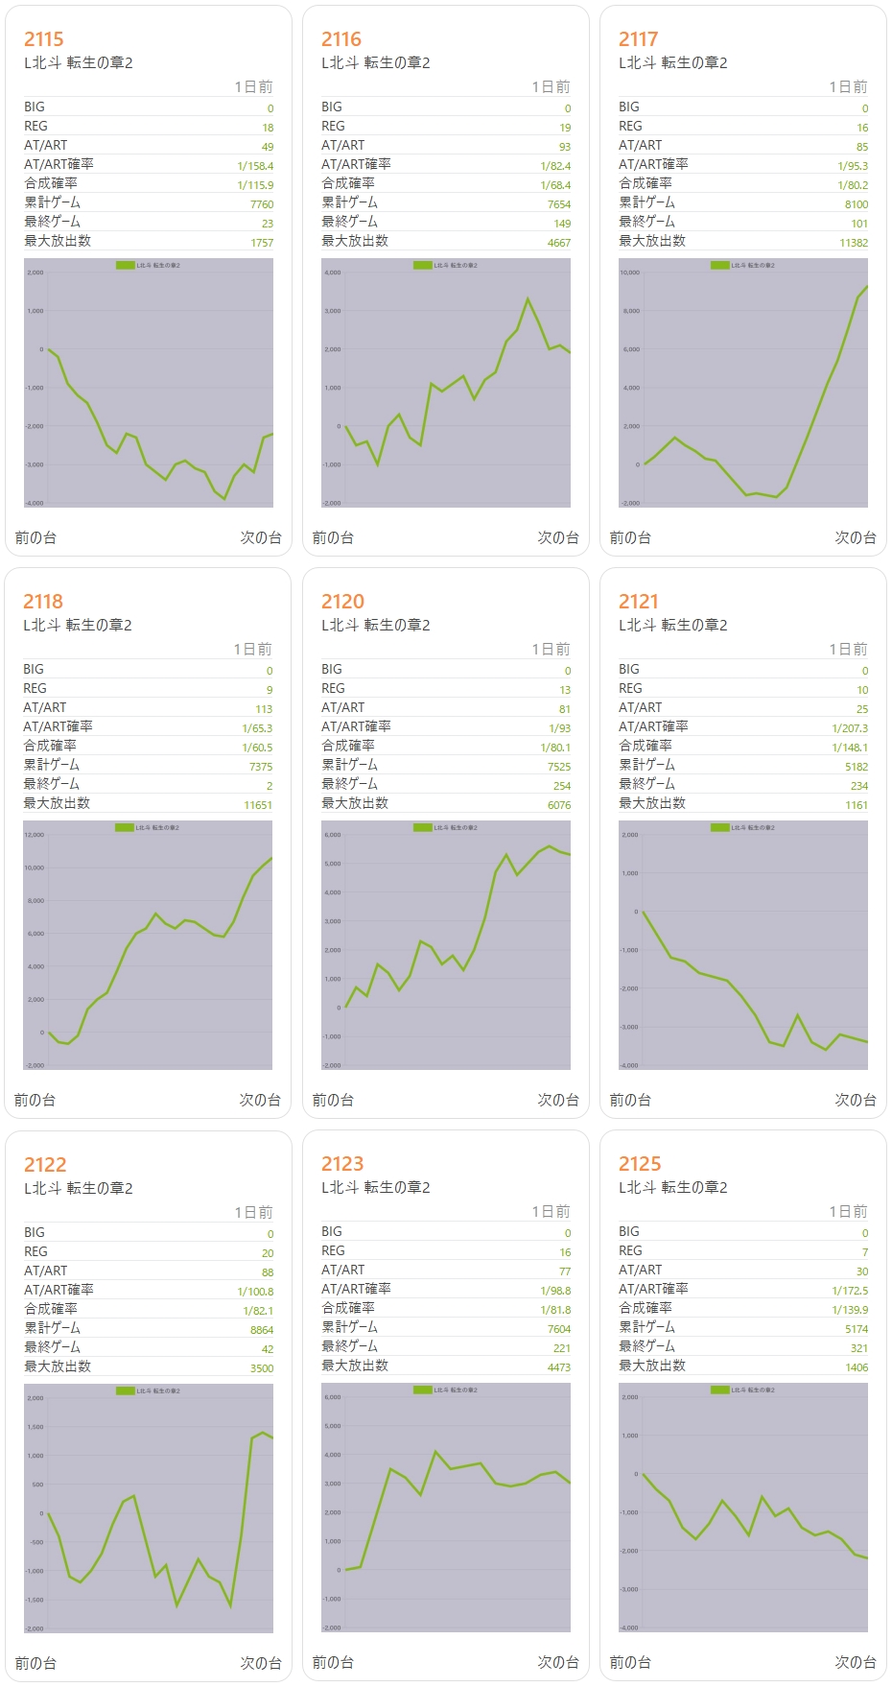Click the green legend swatch in machine 2120 chart
This screenshot has height=1687, width=892.
coord(423,827)
